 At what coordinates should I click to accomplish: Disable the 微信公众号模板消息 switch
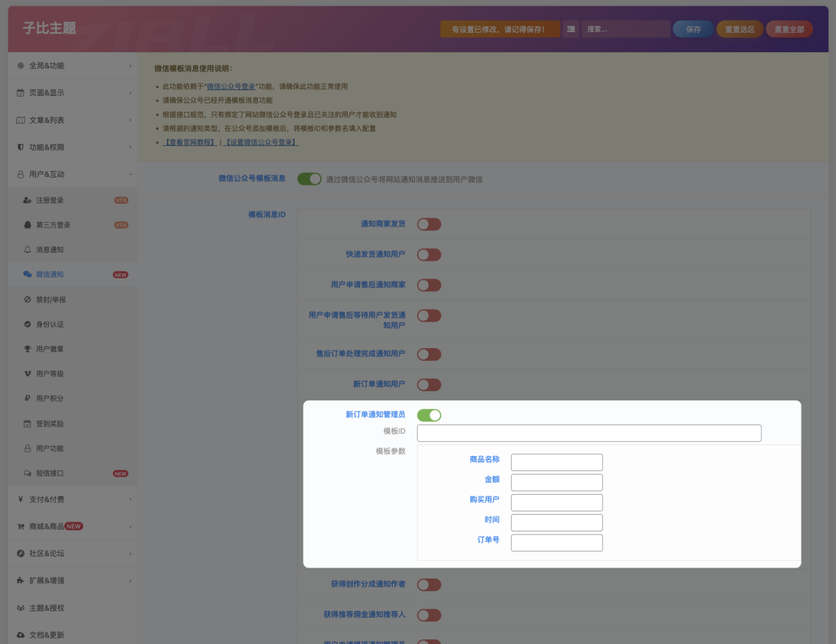(309, 179)
